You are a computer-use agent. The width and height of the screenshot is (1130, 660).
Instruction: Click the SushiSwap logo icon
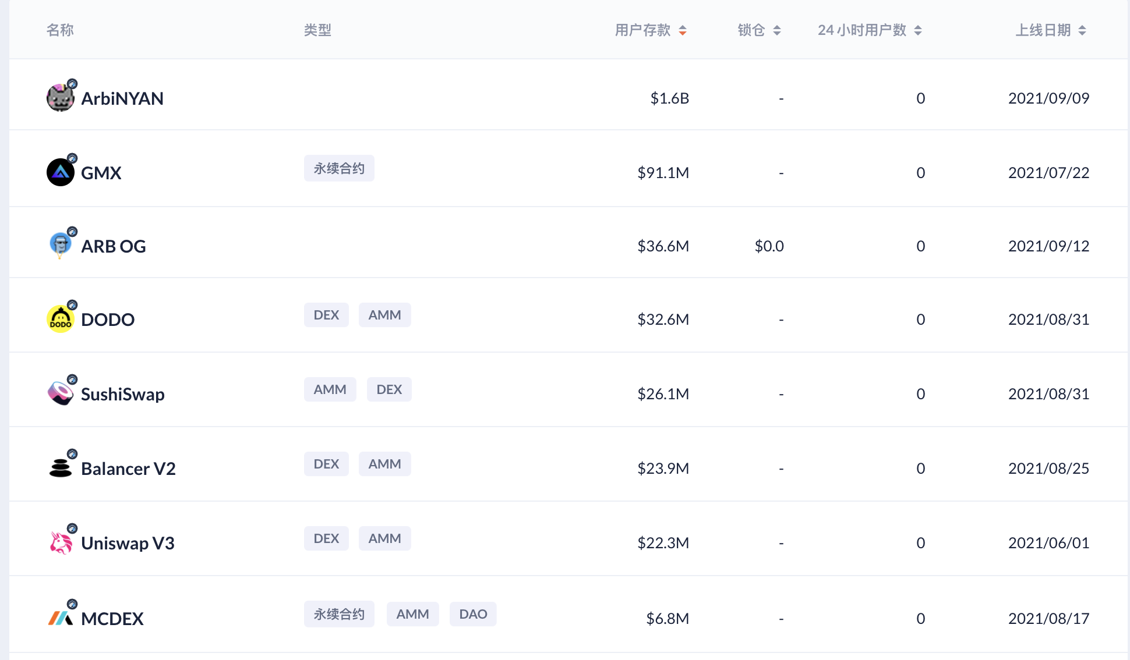click(60, 393)
